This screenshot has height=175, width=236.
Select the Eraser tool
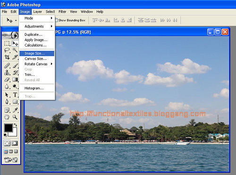point(7,80)
